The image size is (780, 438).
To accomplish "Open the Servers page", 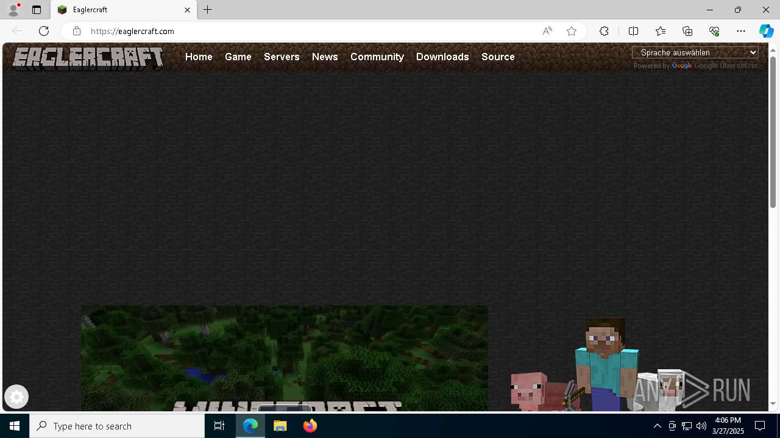I will pos(282,57).
